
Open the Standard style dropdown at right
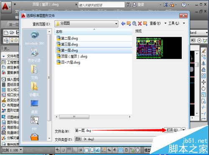tap(206, 33)
